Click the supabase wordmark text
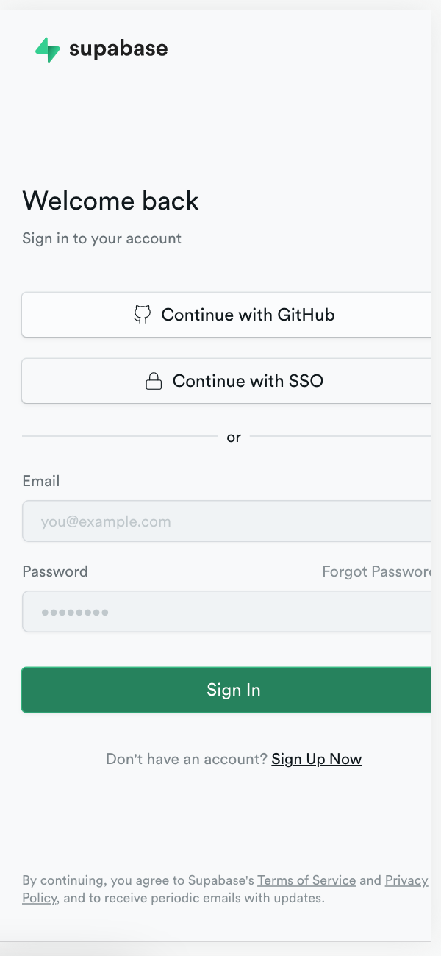This screenshot has height=956, width=441. coord(118,49)
